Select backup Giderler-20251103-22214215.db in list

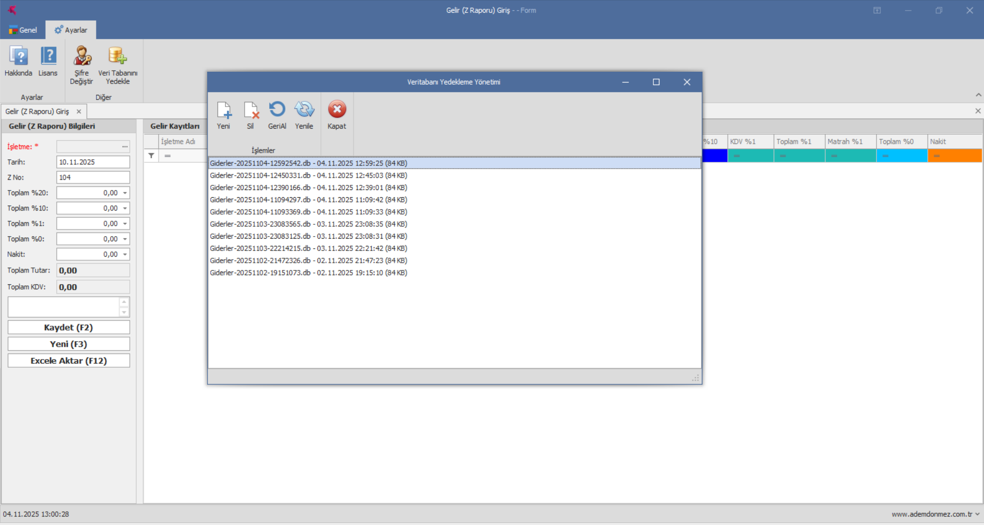308,248
